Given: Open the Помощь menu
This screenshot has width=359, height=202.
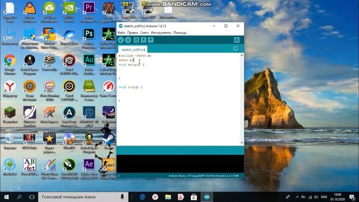Looking at the screenshot, I should point(179,33).
